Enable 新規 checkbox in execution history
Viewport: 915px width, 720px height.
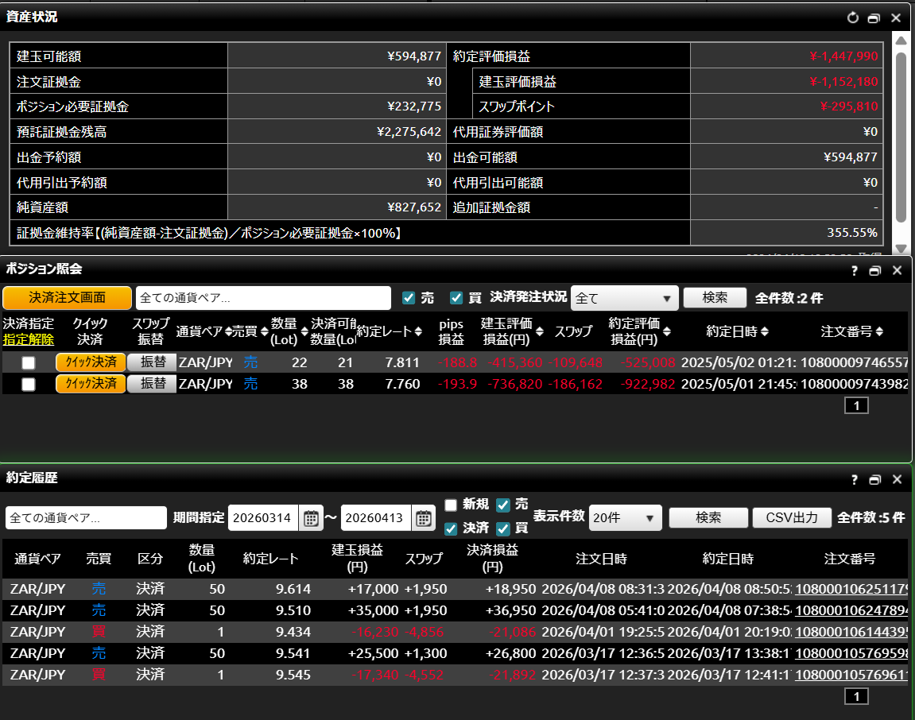[451, 505]
